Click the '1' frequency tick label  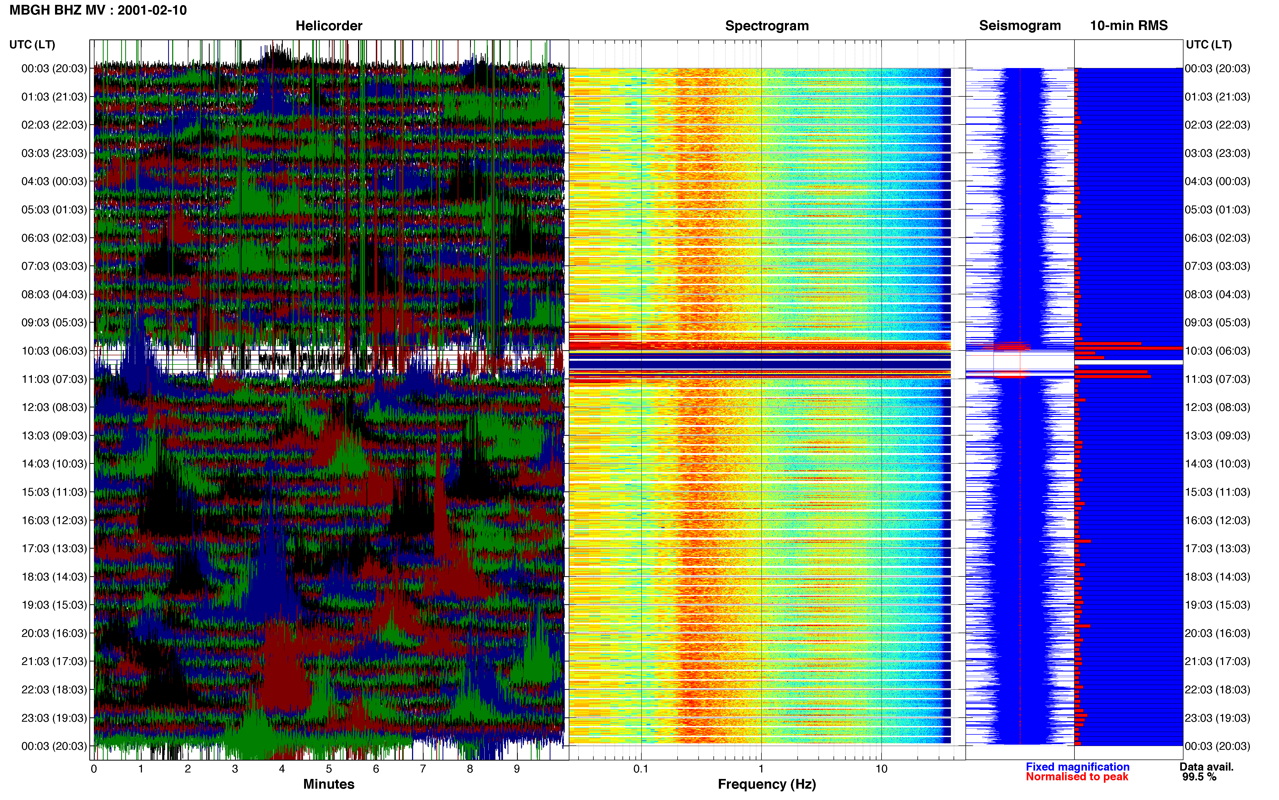761,769
